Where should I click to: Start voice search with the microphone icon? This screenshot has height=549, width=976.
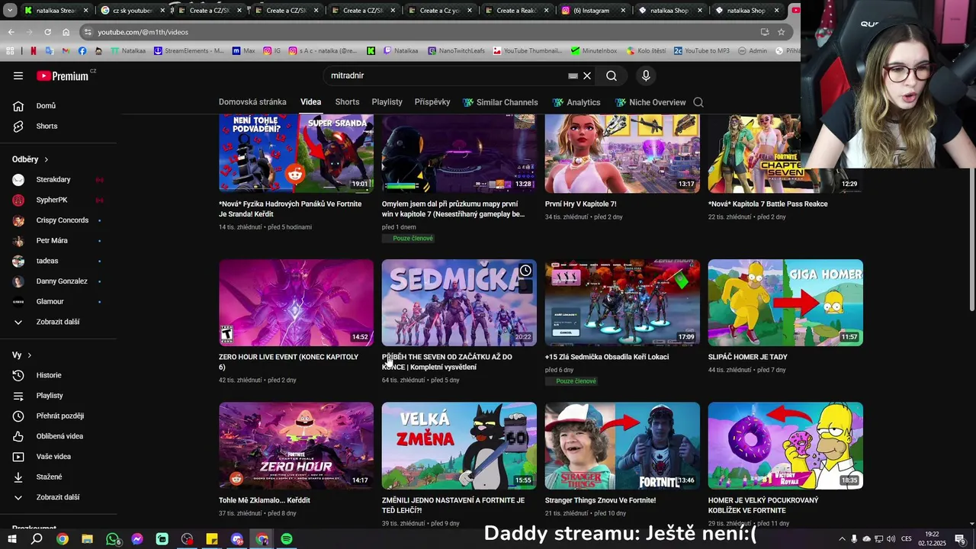click(646, 75)
